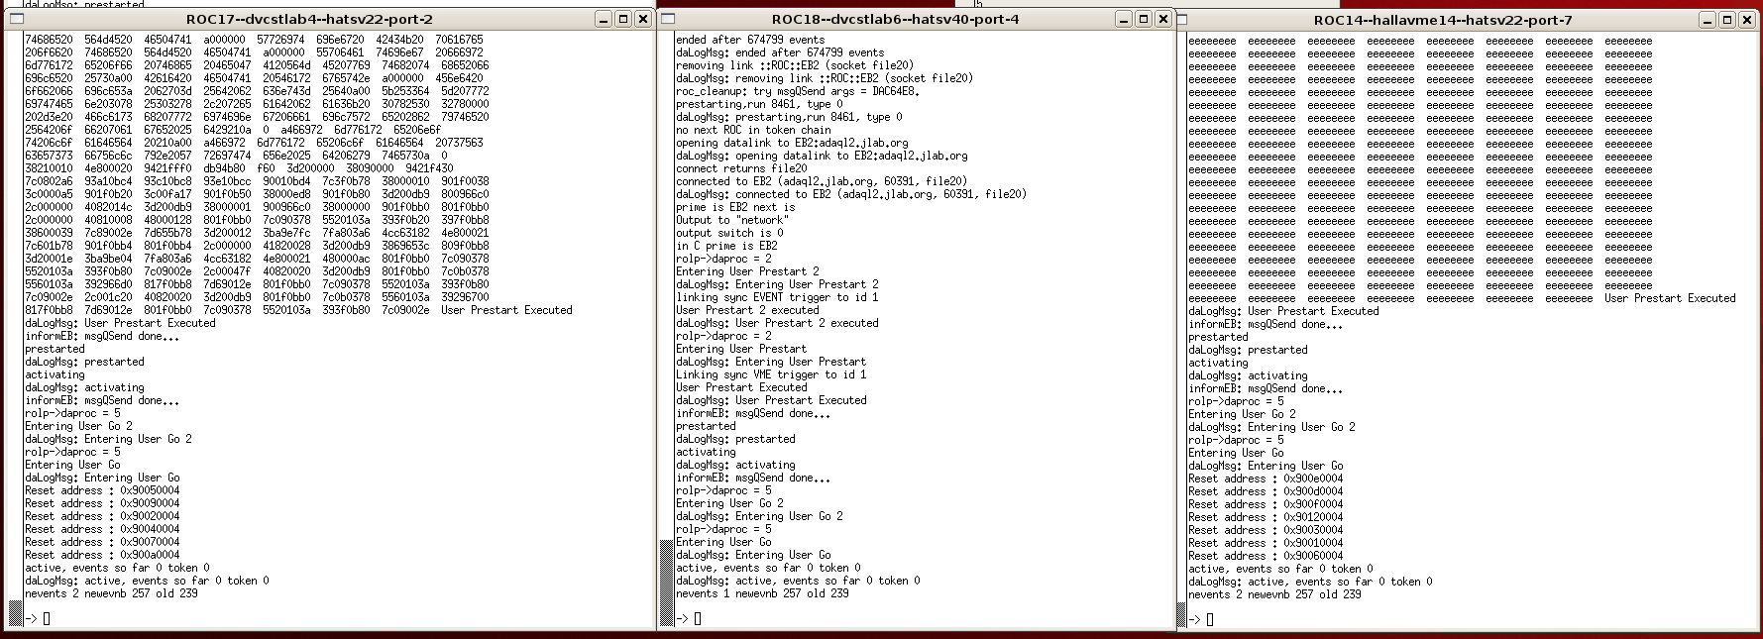Place cursor at ROC18 terminal prompt
The image size is (1763, 639).
tap(698, 619)
